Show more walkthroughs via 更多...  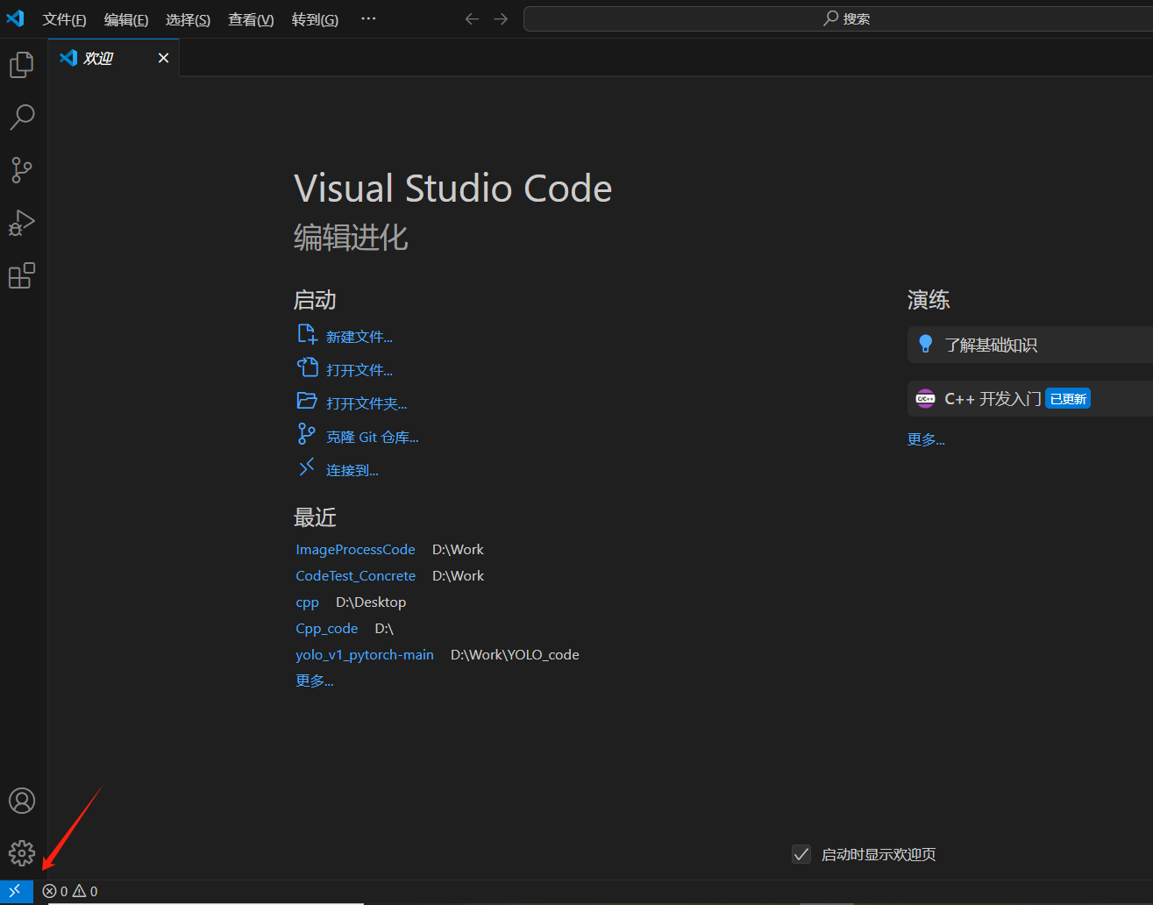click(926, 439)
